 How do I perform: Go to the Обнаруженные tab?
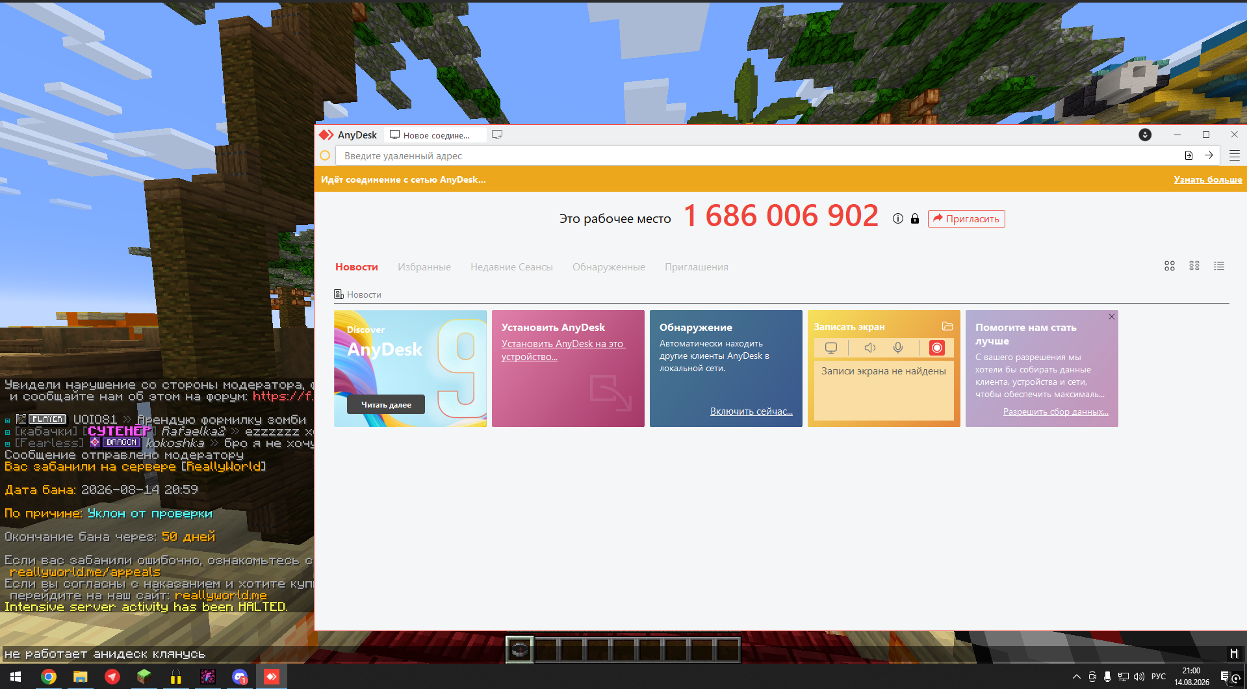[x=609, y=266]
